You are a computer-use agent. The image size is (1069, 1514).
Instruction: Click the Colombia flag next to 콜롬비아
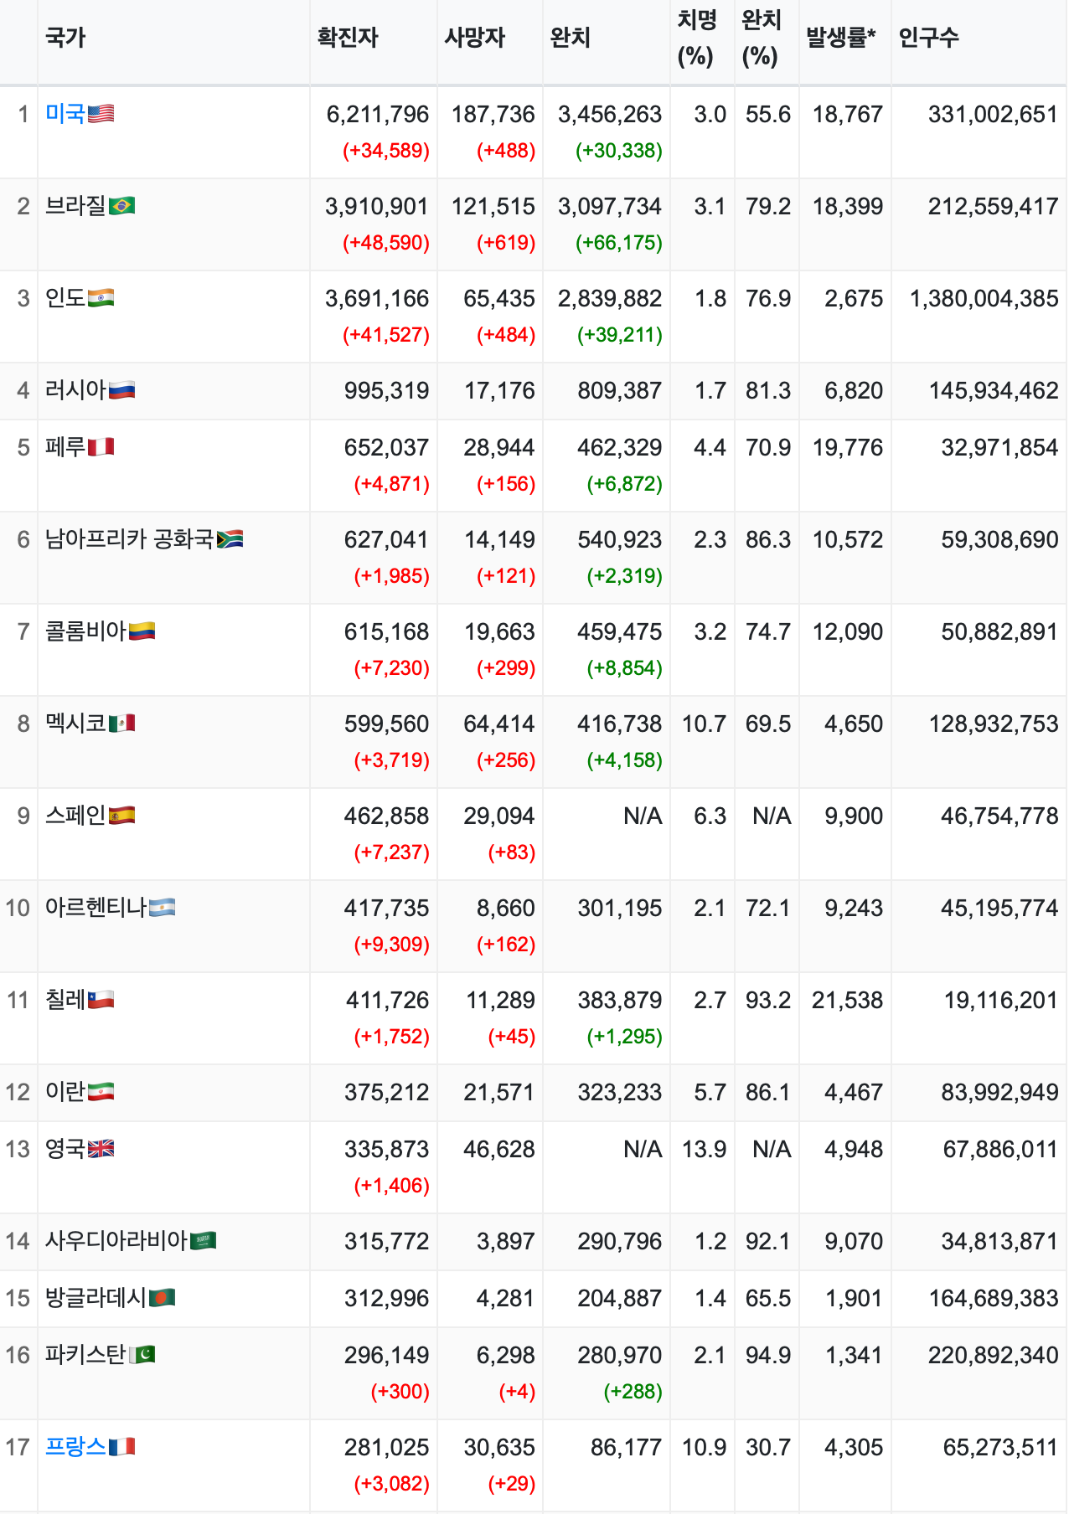[142, 631]
